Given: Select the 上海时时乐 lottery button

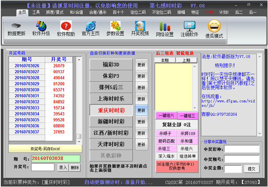Looking at the screenshot, I should (x=111, y=99).
